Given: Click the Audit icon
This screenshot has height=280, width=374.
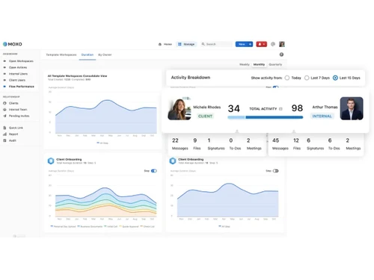Looking at the screenshot, I should [4, 140].
